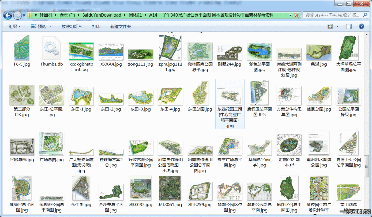Click file name text 金牛湖.jpg

click(81, 205)
